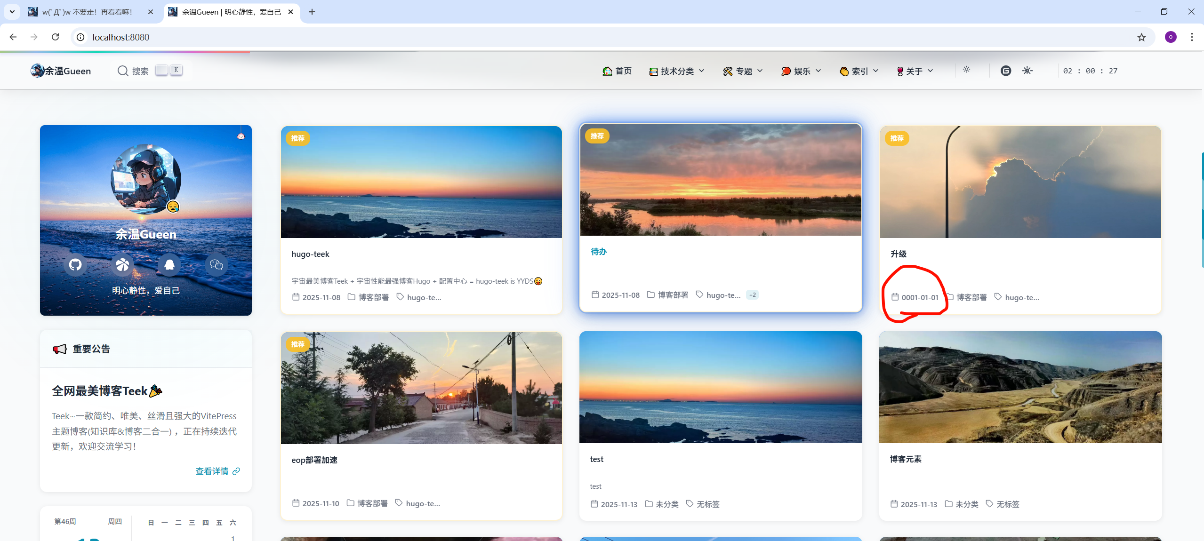Expand the 技术分类 dropdown menu
This screenshot has width=1204, height=541.
(677, 71)
